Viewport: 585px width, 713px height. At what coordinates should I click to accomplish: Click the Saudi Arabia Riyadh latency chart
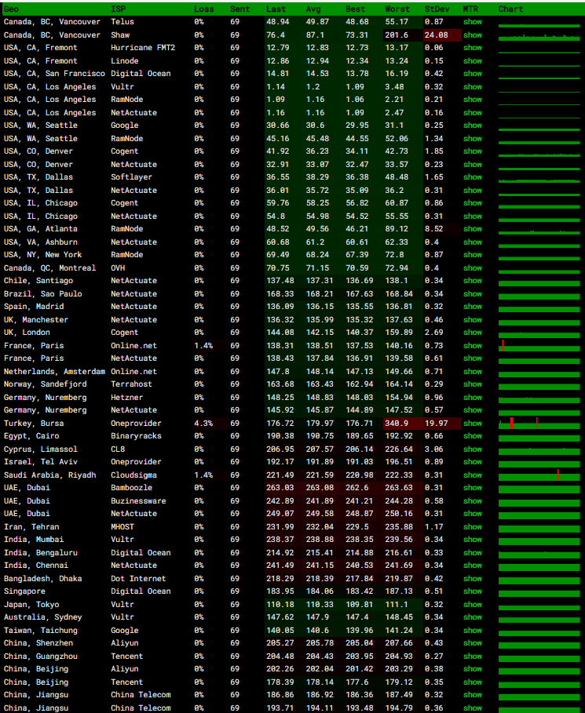[x=539, y=475]
